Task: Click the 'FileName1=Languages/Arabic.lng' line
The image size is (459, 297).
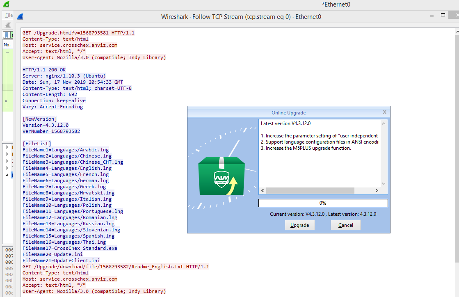Action: click(66, 149)
